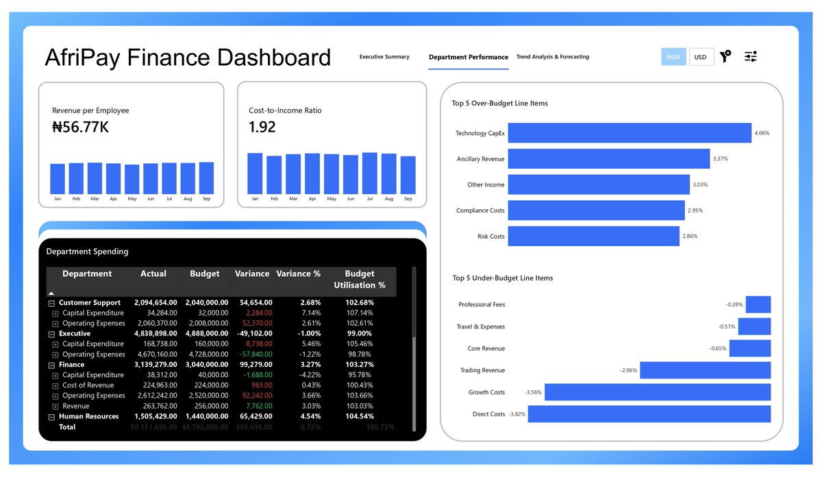Sort by the Budget column header
Viewport: 822px width, 478px height.
(205, 274)
